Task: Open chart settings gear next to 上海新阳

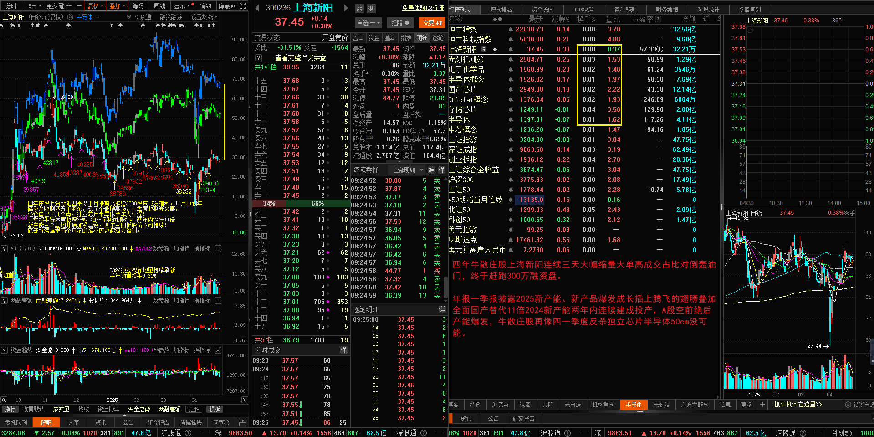Action: tap(70, 17)
